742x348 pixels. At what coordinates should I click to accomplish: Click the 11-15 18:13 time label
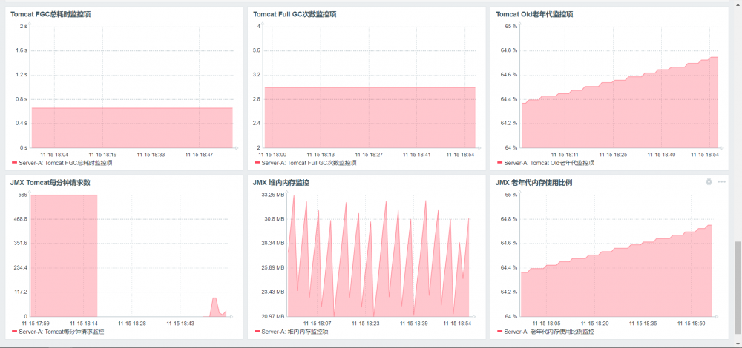point(321,155)
